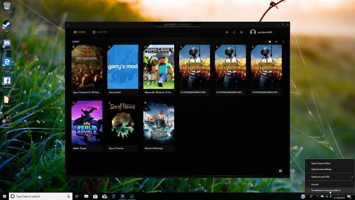Screen dimensions: 355x200
Task: Click optimization status icon on Age of Empires tile
Action: click(74, 47)
